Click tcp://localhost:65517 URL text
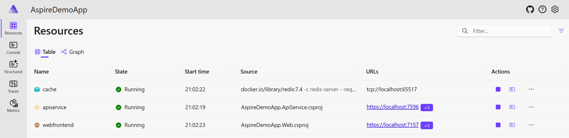The image size is (569, 138). [x=392, y=89]
